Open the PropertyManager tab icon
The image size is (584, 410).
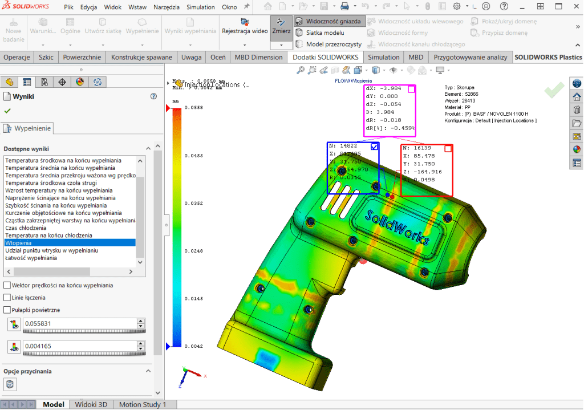27,82
